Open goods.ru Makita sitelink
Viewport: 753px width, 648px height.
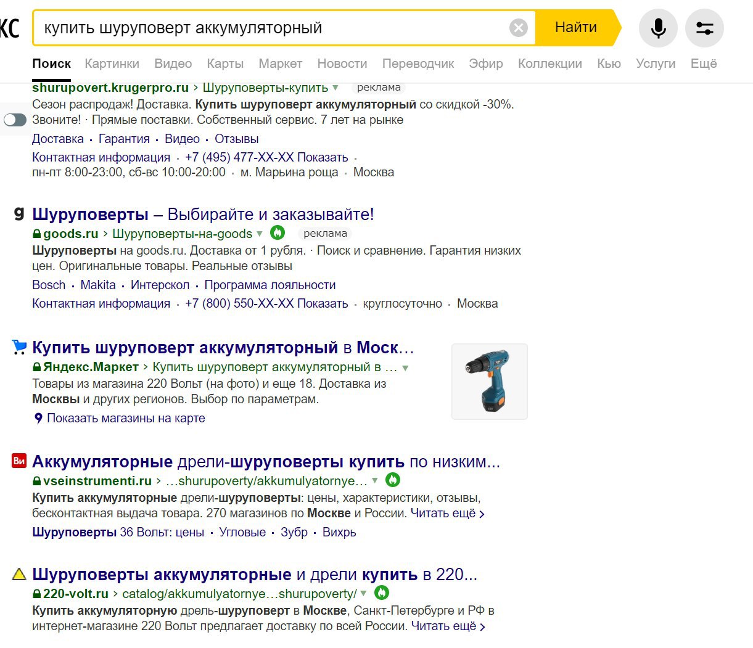pos(98,285)
